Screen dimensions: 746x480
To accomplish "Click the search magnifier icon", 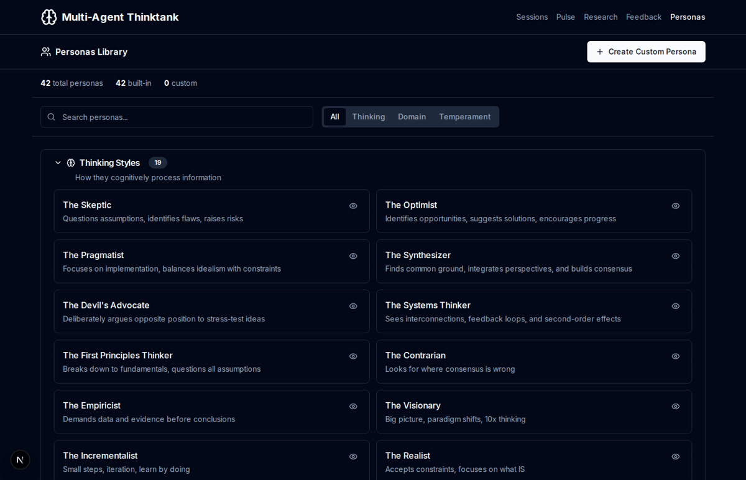I will tap(51, 117).
